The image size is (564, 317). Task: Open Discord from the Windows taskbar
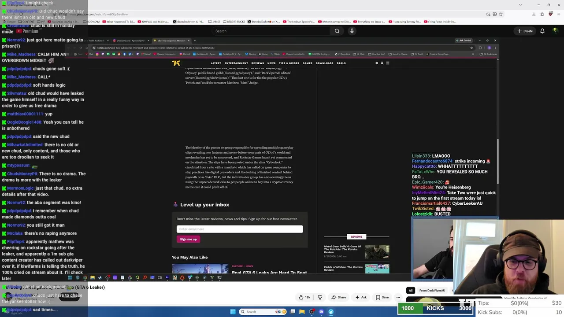click(321, 312)
